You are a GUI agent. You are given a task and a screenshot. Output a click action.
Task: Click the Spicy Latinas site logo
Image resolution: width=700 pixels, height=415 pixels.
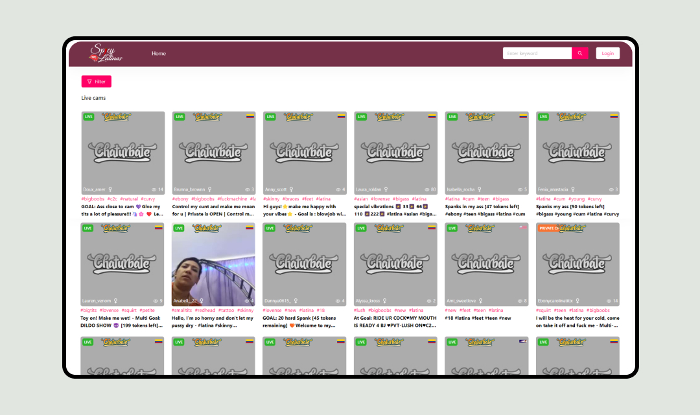(x=106, y=54)
